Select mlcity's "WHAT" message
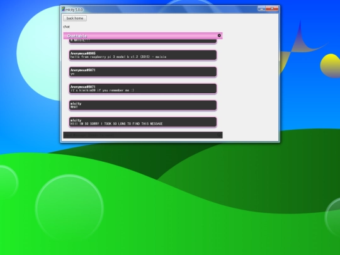Image resolution: width=340 pixels, height=255 pixels. click(x=143, y=105)
